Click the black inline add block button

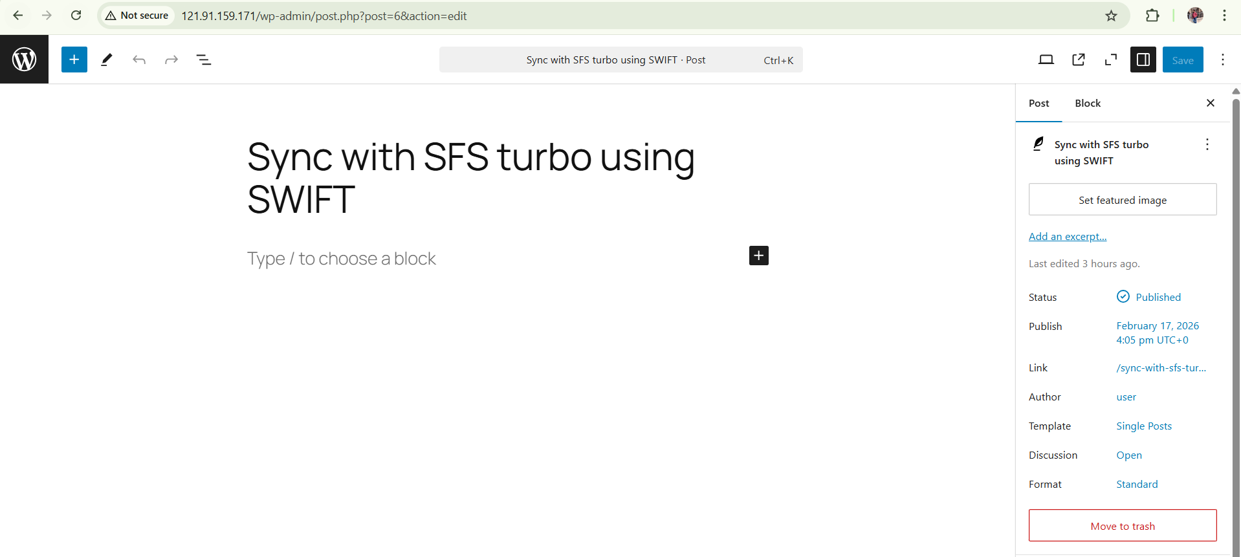click(x=759, y=256)
